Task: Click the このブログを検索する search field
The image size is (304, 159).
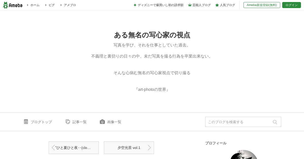Action: (238, 122)
